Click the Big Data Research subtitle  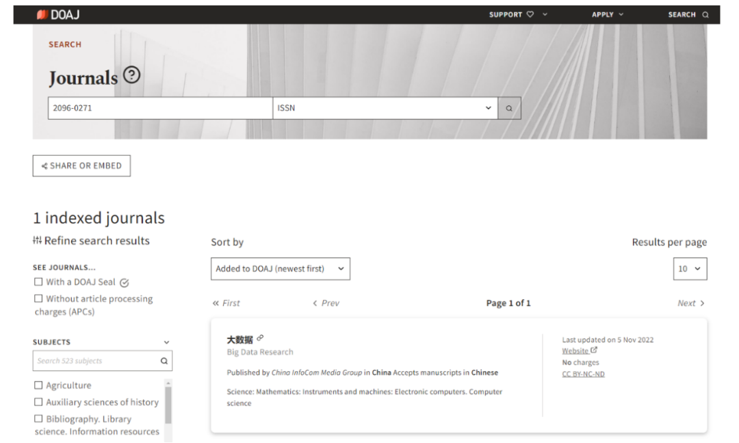260,352
